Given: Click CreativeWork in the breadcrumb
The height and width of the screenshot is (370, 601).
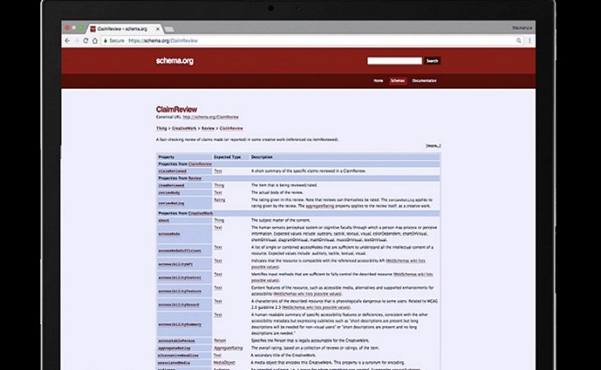Looking at the screenshot, I should pos(184,128).
